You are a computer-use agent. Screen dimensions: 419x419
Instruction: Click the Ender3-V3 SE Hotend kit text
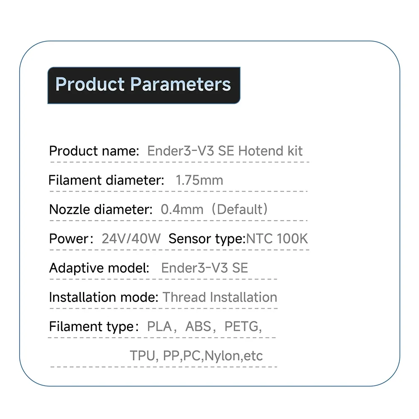click(225, 151)
